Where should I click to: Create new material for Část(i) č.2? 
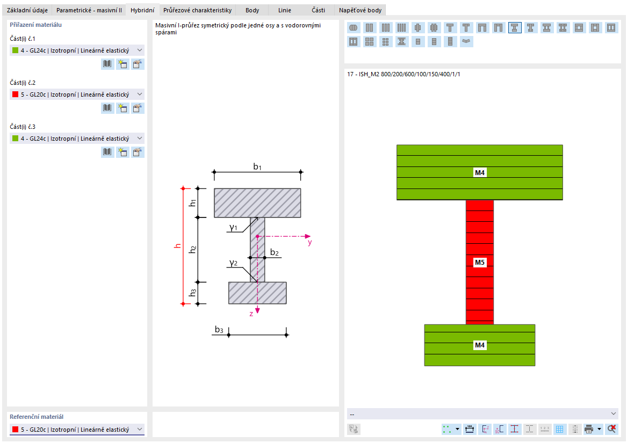click(122, 108)
